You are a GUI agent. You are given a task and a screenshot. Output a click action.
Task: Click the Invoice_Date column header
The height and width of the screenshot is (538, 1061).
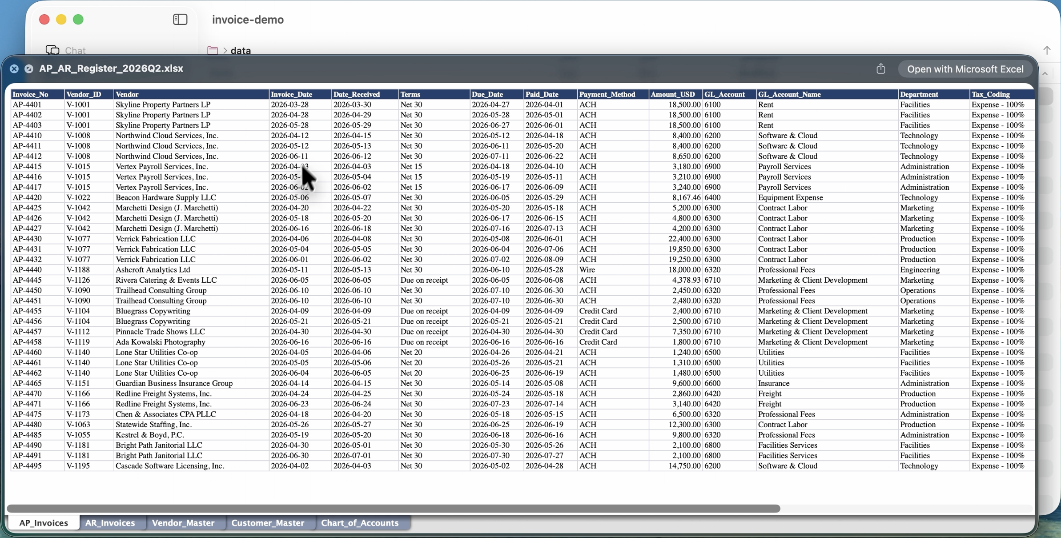click(x=300, y=94)
